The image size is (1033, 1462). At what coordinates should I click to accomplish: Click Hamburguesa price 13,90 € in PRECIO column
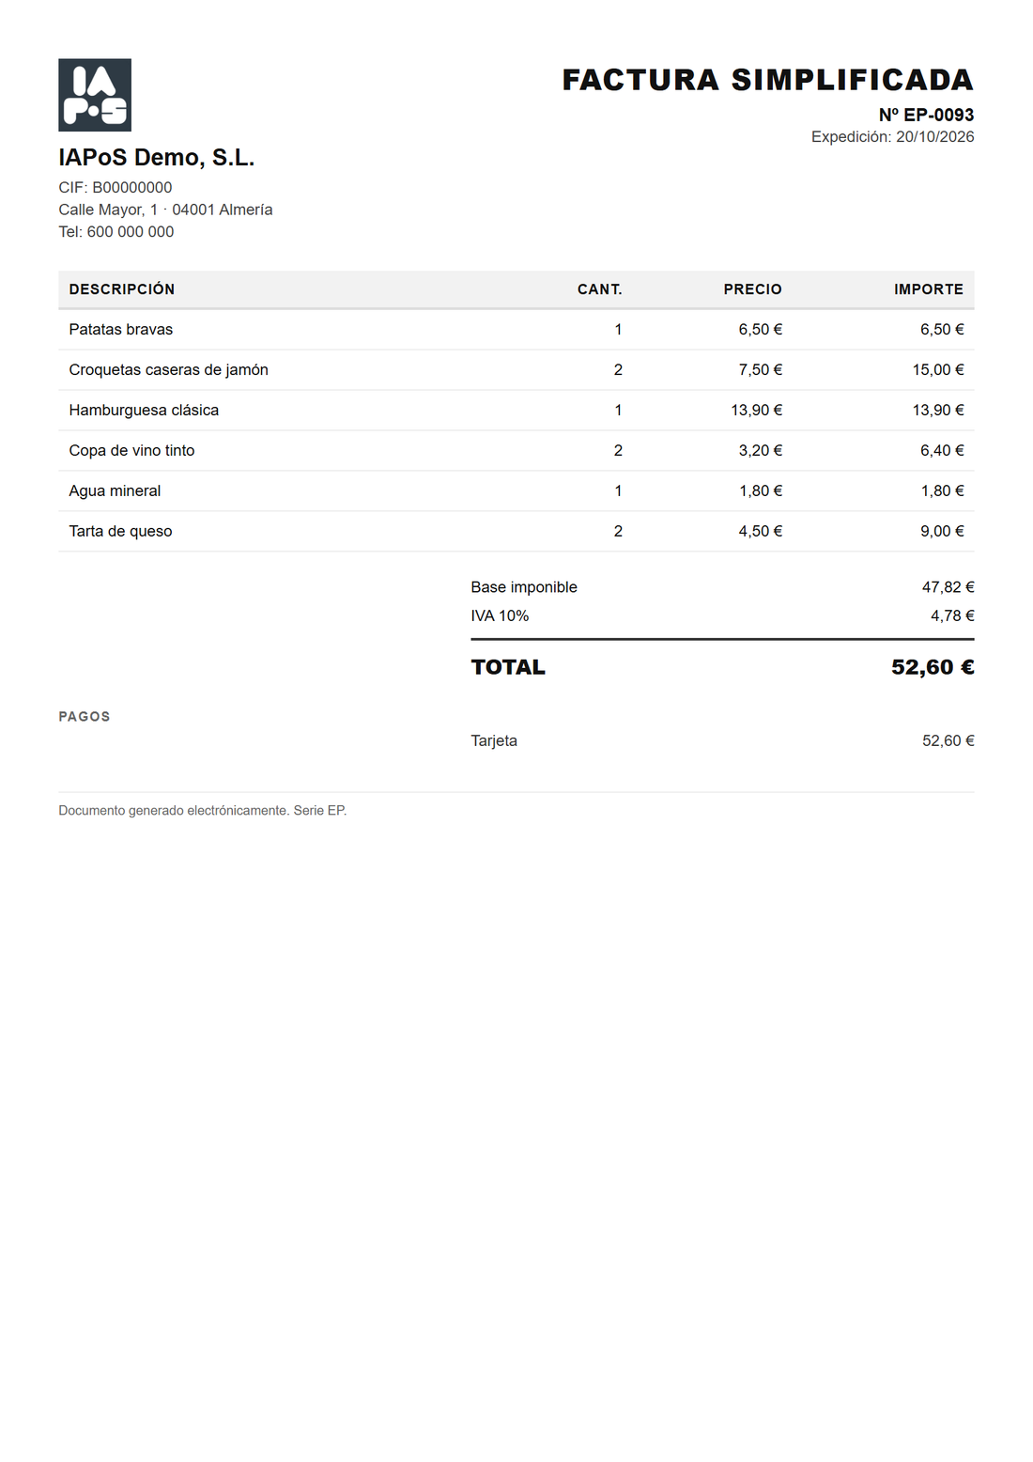[x=756, y=411]
